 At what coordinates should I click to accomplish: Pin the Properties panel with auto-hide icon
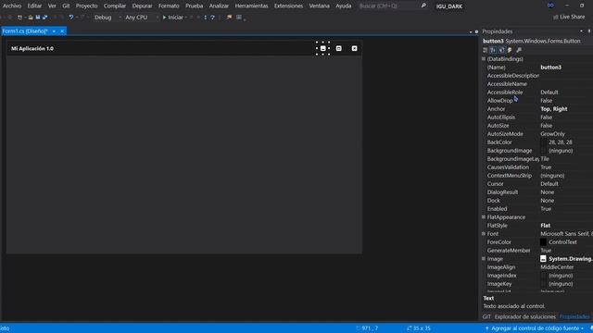(x=589, y=31)
